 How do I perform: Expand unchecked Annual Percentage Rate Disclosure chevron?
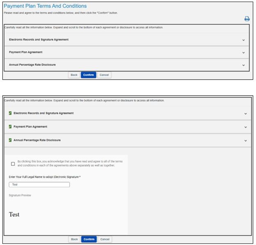click(x=243, y=65)
